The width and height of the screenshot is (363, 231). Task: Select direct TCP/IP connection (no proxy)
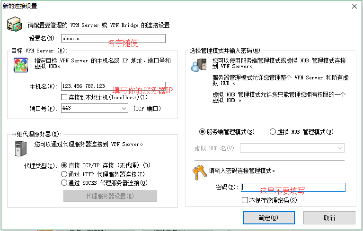point(64,166)
